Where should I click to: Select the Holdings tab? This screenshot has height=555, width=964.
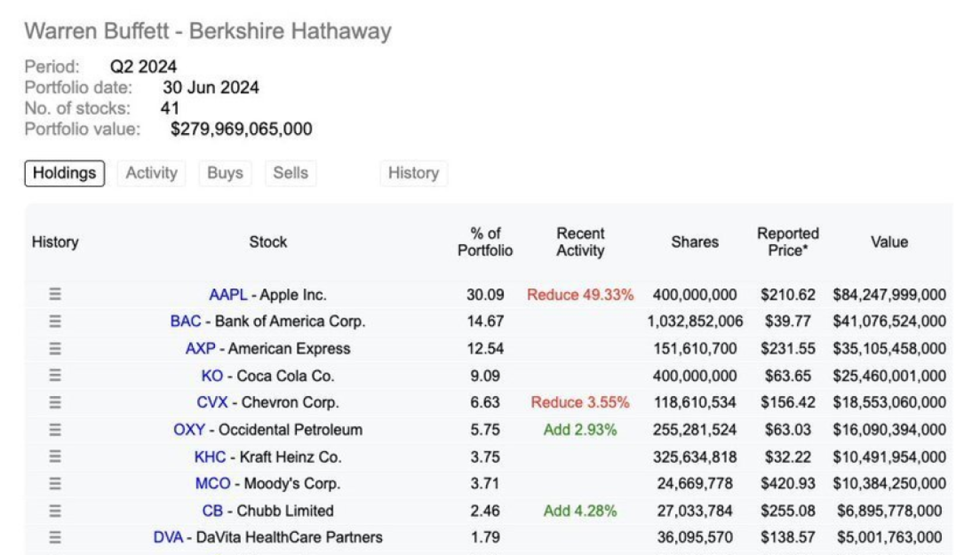65,173
